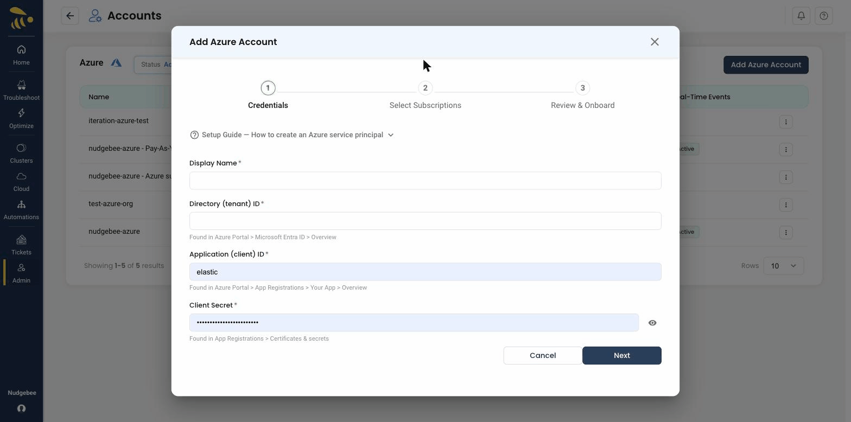This screenshot has width=851, height=422.
Task: Open the Clusters sidebar section
Action: coord(21,153)
